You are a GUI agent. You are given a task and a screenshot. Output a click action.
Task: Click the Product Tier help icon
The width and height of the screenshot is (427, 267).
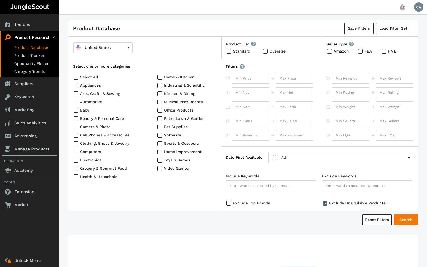254,44
